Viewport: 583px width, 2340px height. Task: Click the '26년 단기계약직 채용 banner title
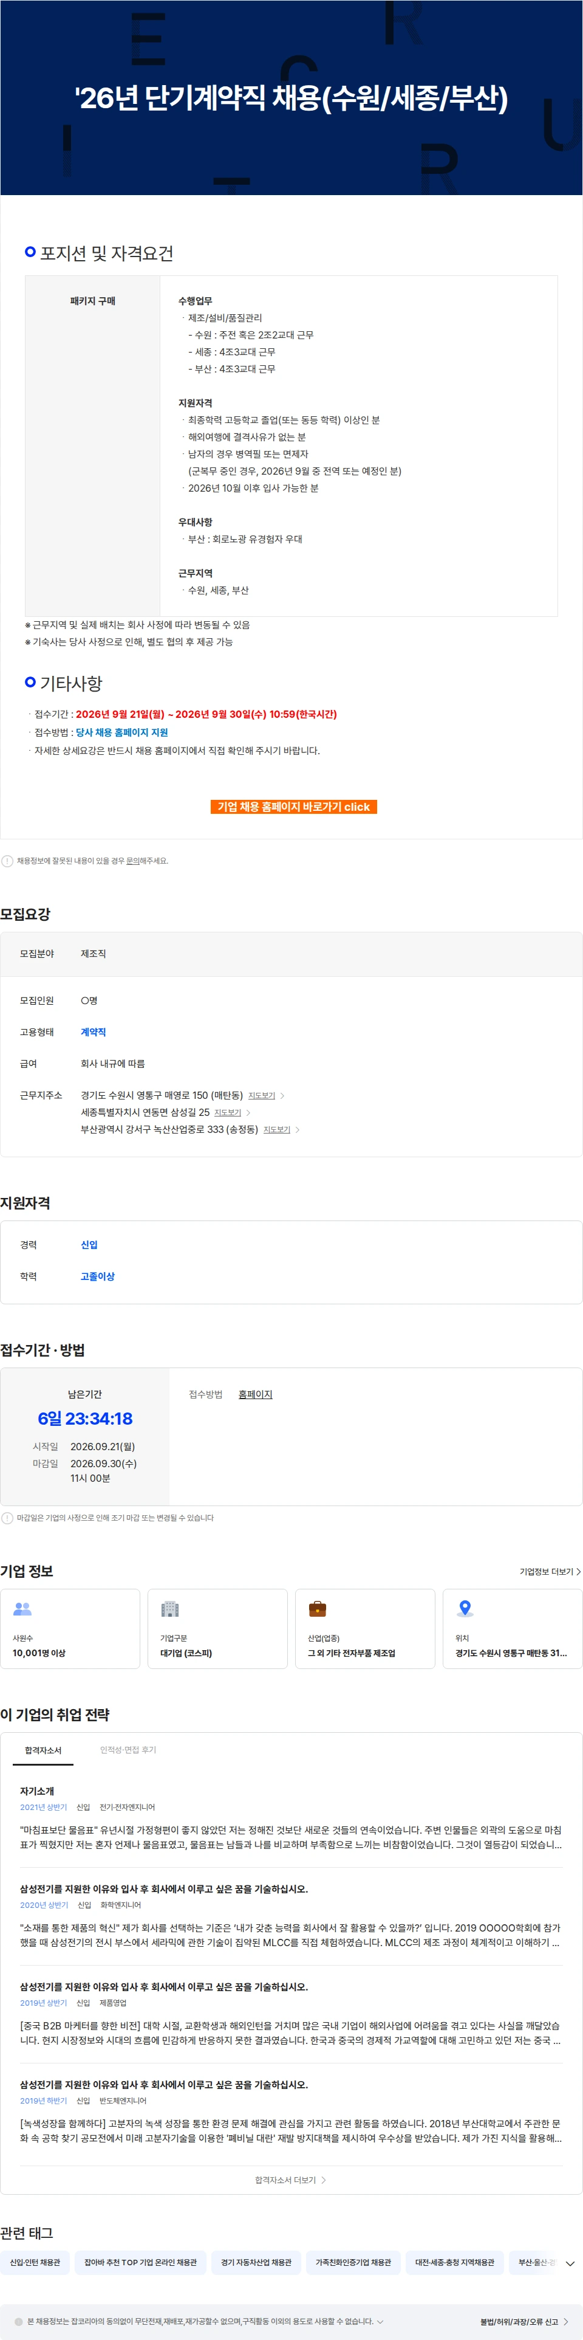click(291, 97)
